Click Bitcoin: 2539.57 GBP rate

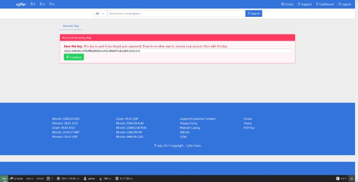65,132
